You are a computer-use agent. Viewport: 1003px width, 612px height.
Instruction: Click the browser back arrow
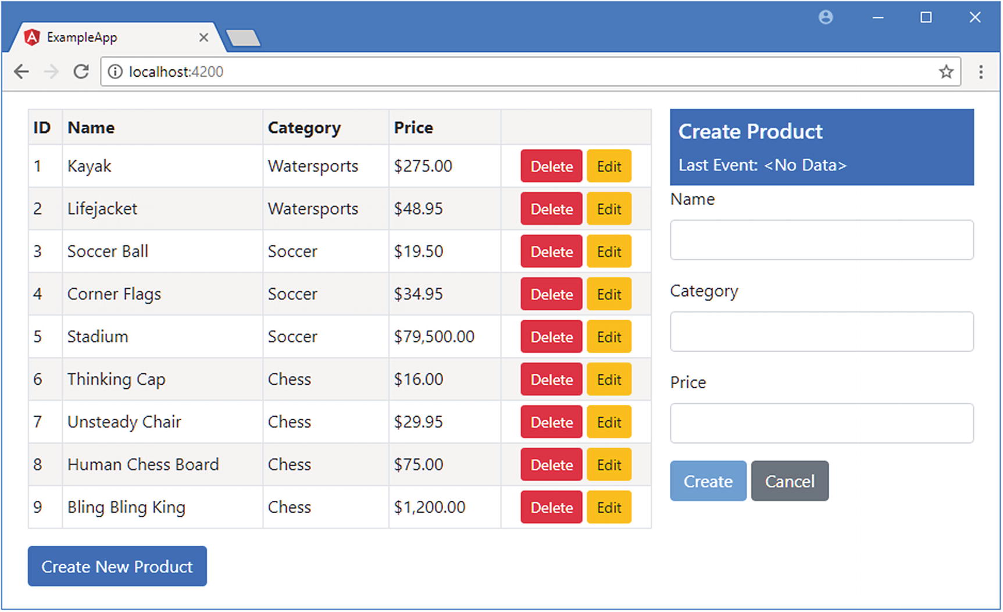(x=22, y=71)
